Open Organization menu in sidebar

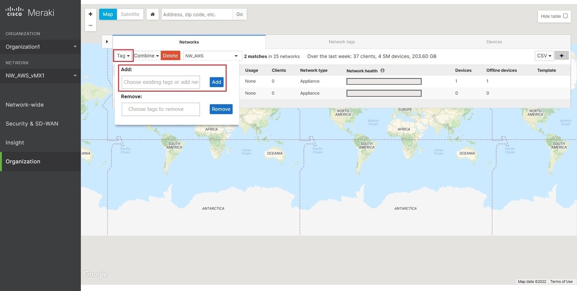(40, 161)
